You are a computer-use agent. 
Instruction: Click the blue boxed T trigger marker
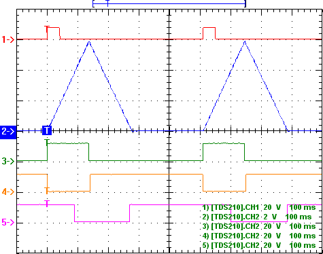(47, 130)
